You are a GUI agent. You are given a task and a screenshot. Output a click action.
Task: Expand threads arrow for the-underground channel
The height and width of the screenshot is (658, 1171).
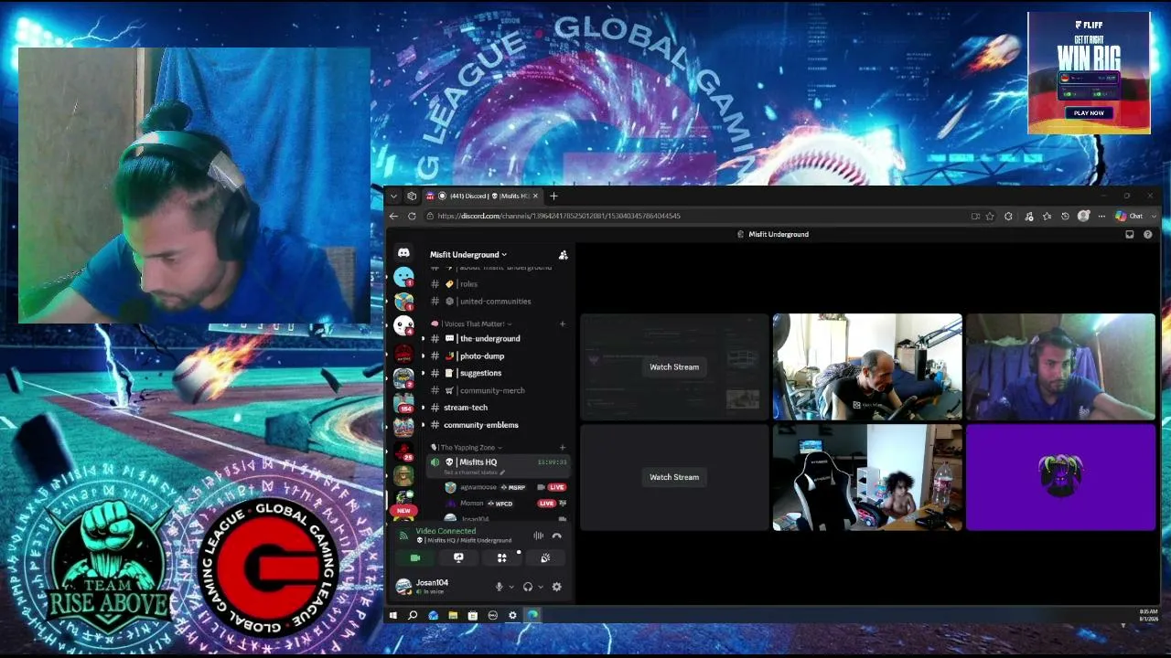pos(423,339)
